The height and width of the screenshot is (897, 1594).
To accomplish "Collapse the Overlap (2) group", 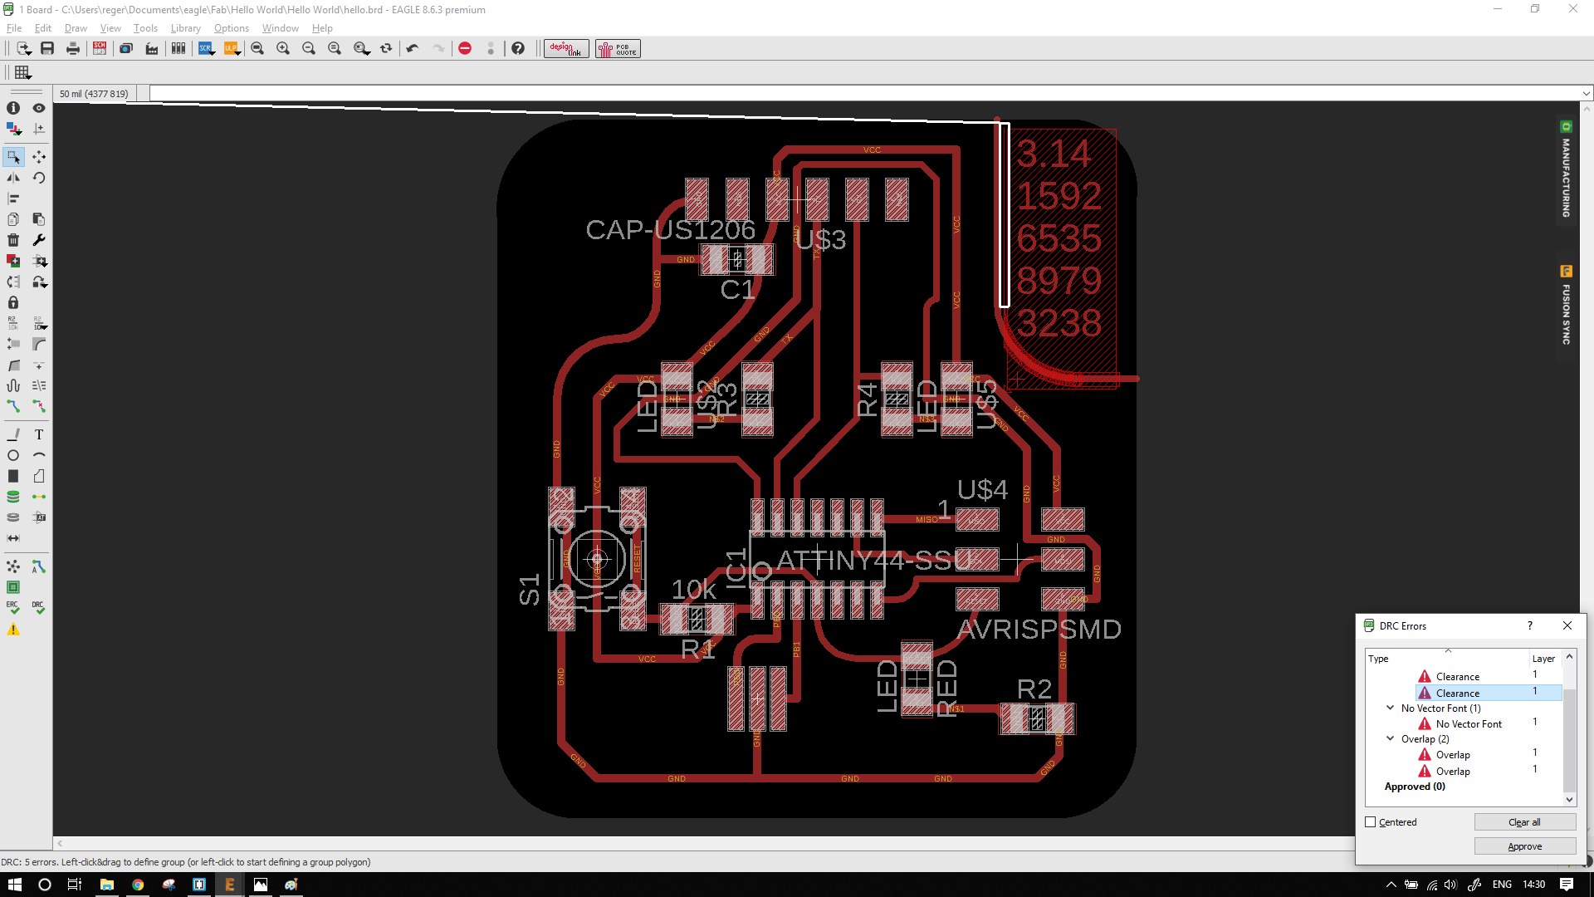I will [1391, 738].
